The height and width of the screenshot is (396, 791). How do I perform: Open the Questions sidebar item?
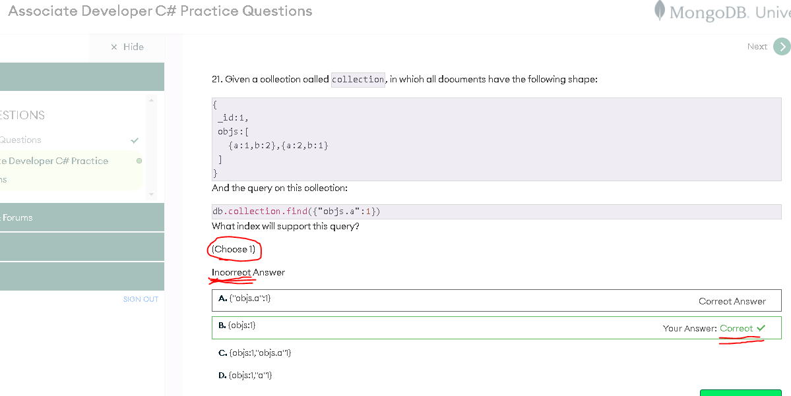point(21,140)
